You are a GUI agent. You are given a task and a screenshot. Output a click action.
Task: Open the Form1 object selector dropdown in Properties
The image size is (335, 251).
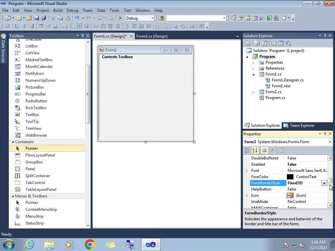click(330, 142)
